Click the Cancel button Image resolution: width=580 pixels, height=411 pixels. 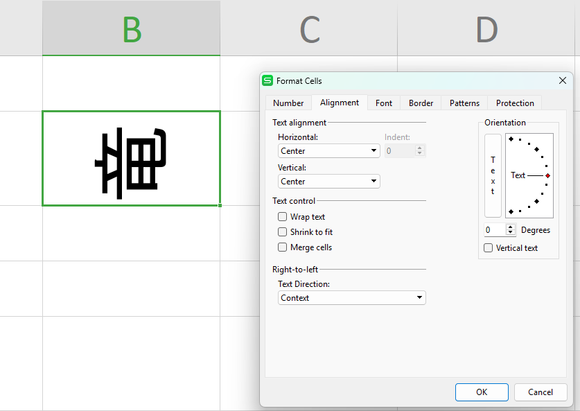(x=541, y=392)
